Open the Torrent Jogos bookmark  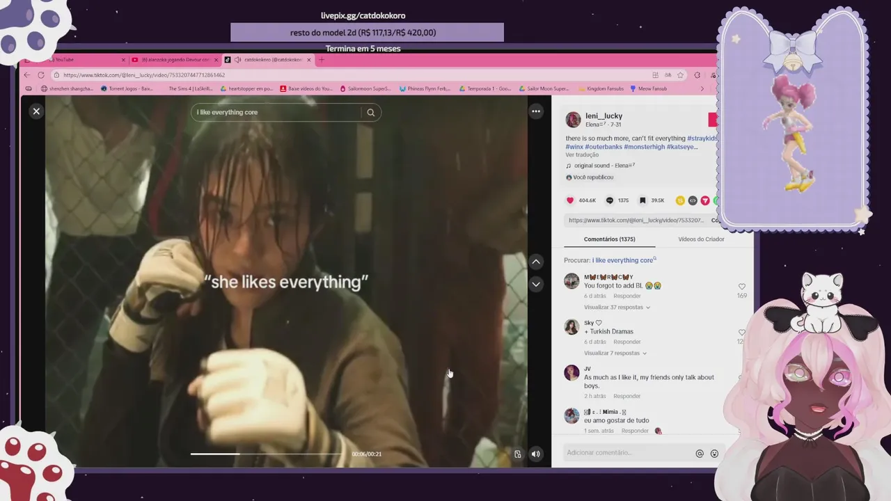(x=127, y=89)
